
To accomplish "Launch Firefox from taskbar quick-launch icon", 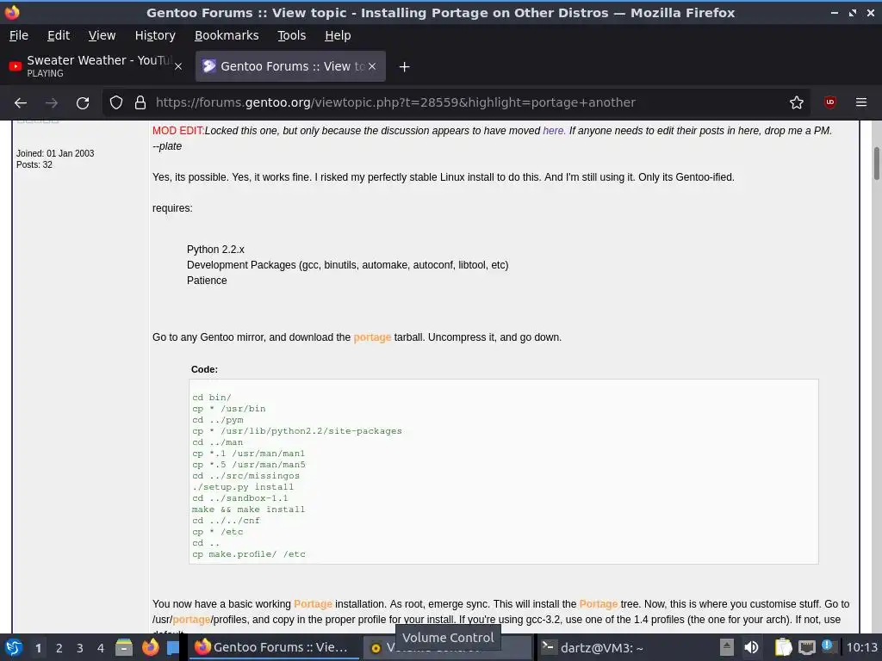I will [150, 647].
